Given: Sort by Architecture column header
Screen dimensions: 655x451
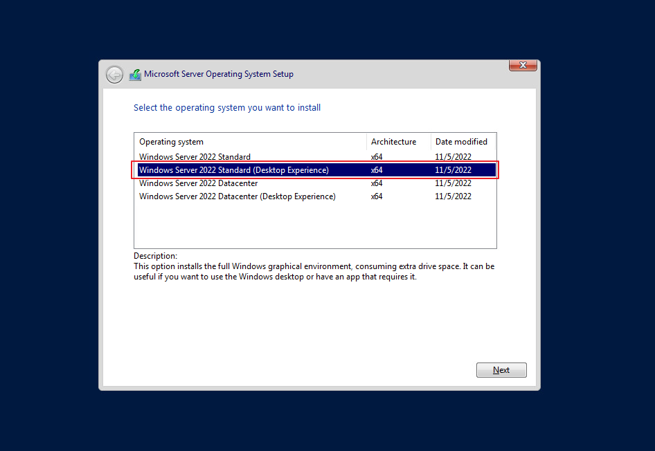Looking at the screenshot, I should pyautogui.click(x=399, y=142).
